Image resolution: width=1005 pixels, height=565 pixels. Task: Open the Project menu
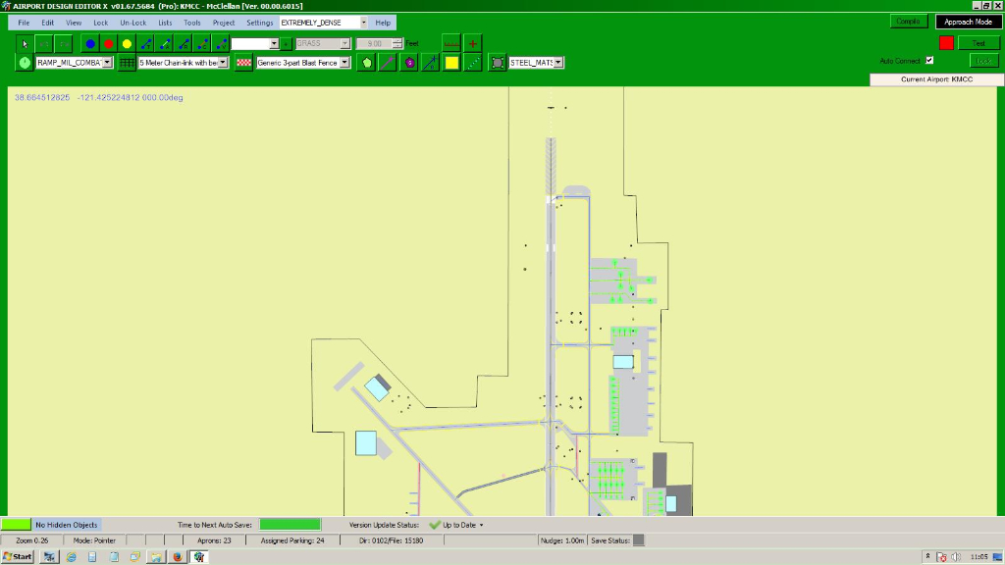coord(224,22)
